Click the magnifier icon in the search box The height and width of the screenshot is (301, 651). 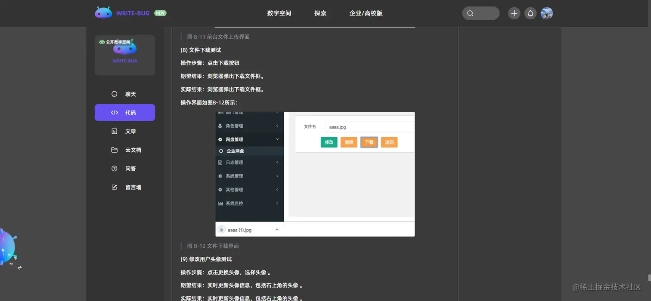click(x=470, y=13)
